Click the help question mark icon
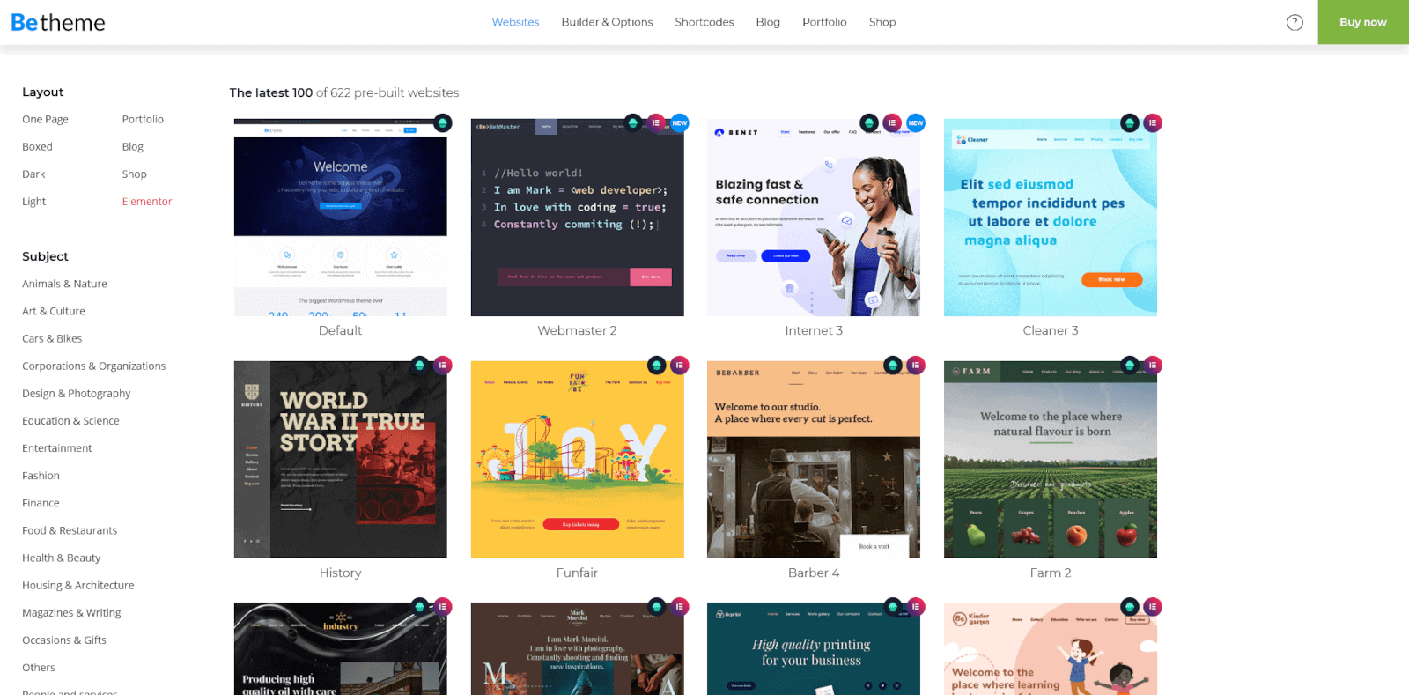1409x695 pixels. coord(1294,22)
